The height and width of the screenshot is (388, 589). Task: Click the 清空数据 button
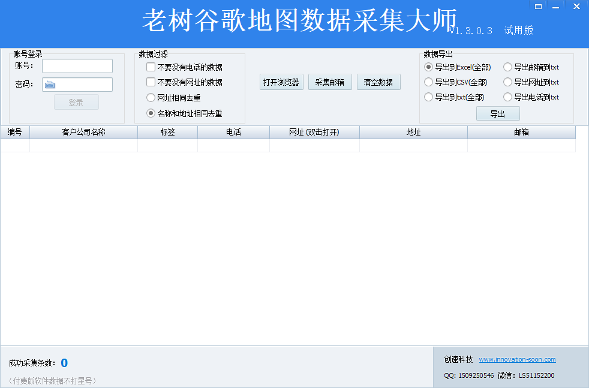click(378, 82)
